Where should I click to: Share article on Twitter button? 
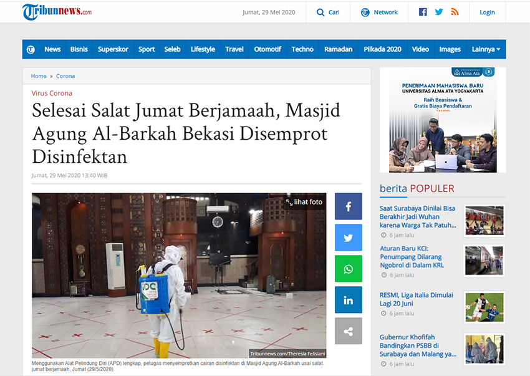tap(348, 238)
